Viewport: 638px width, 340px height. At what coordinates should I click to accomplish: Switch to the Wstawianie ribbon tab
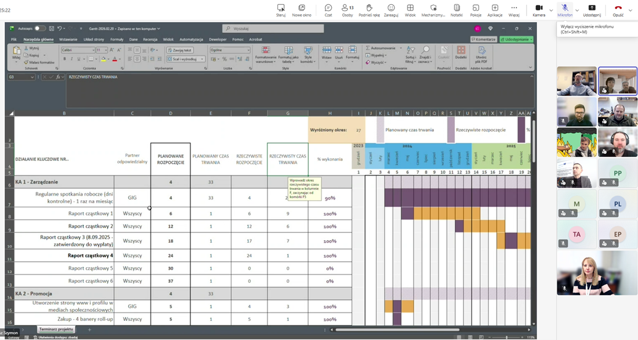[68, 39]
